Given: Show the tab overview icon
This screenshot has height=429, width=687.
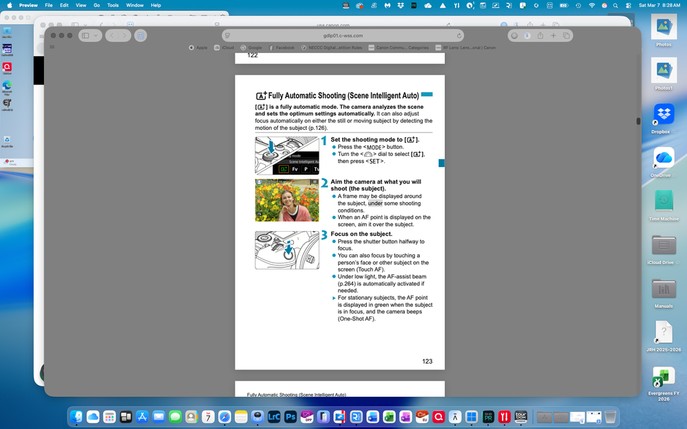Looking at the screenshot, I should 566,36.
